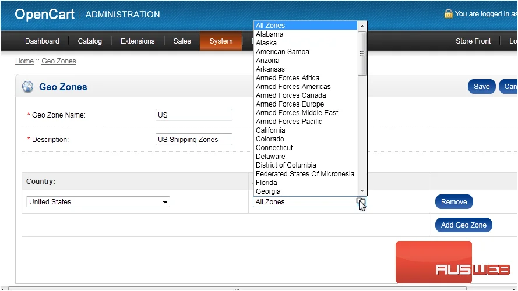Click Add Geo Zone button
The width and height of the screenshot is (518, 291).
463,225
